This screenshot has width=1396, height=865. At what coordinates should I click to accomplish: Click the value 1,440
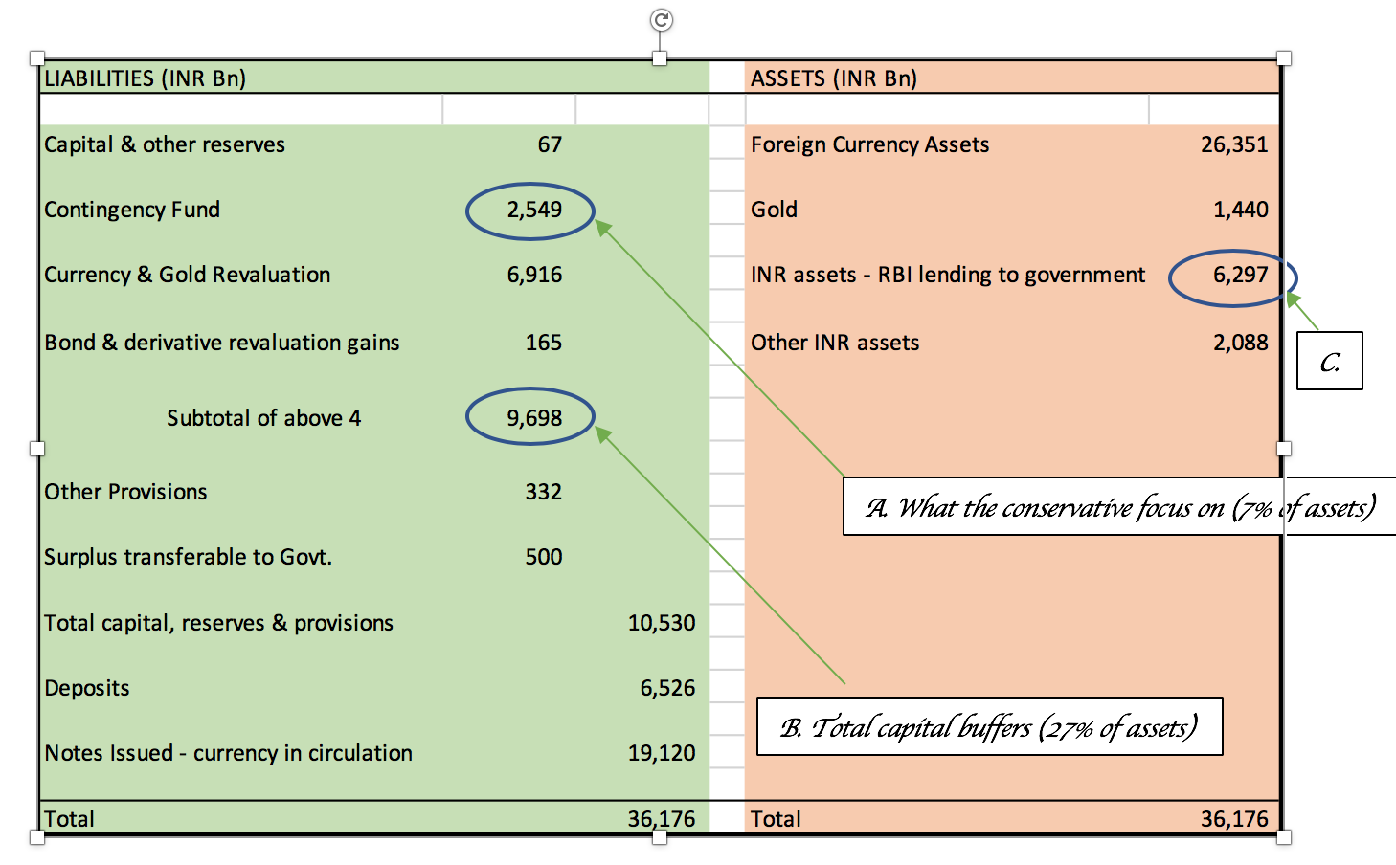pos(1241,210)
